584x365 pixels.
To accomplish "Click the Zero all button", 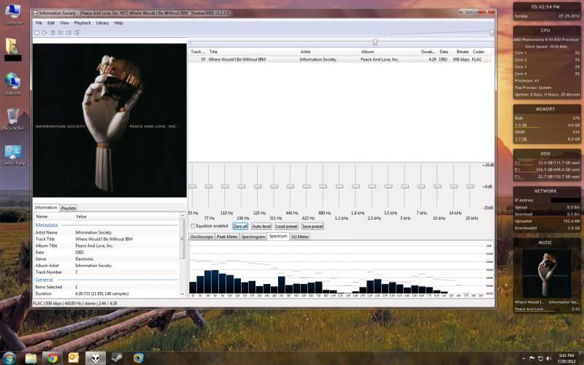I will point(240,226).
